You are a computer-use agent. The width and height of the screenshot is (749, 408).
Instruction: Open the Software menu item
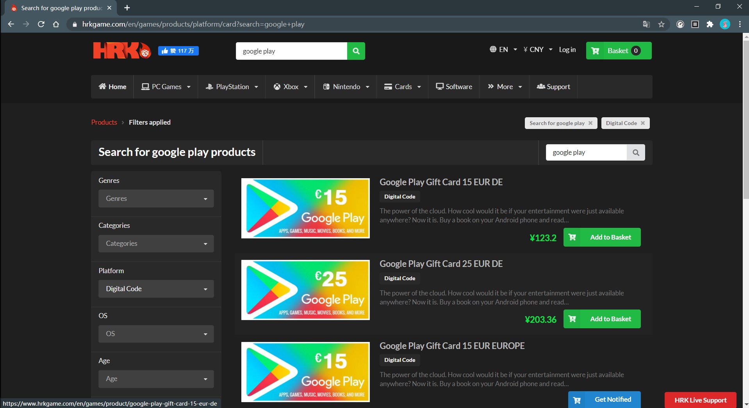pyautogui.click(x=454, y=87)
